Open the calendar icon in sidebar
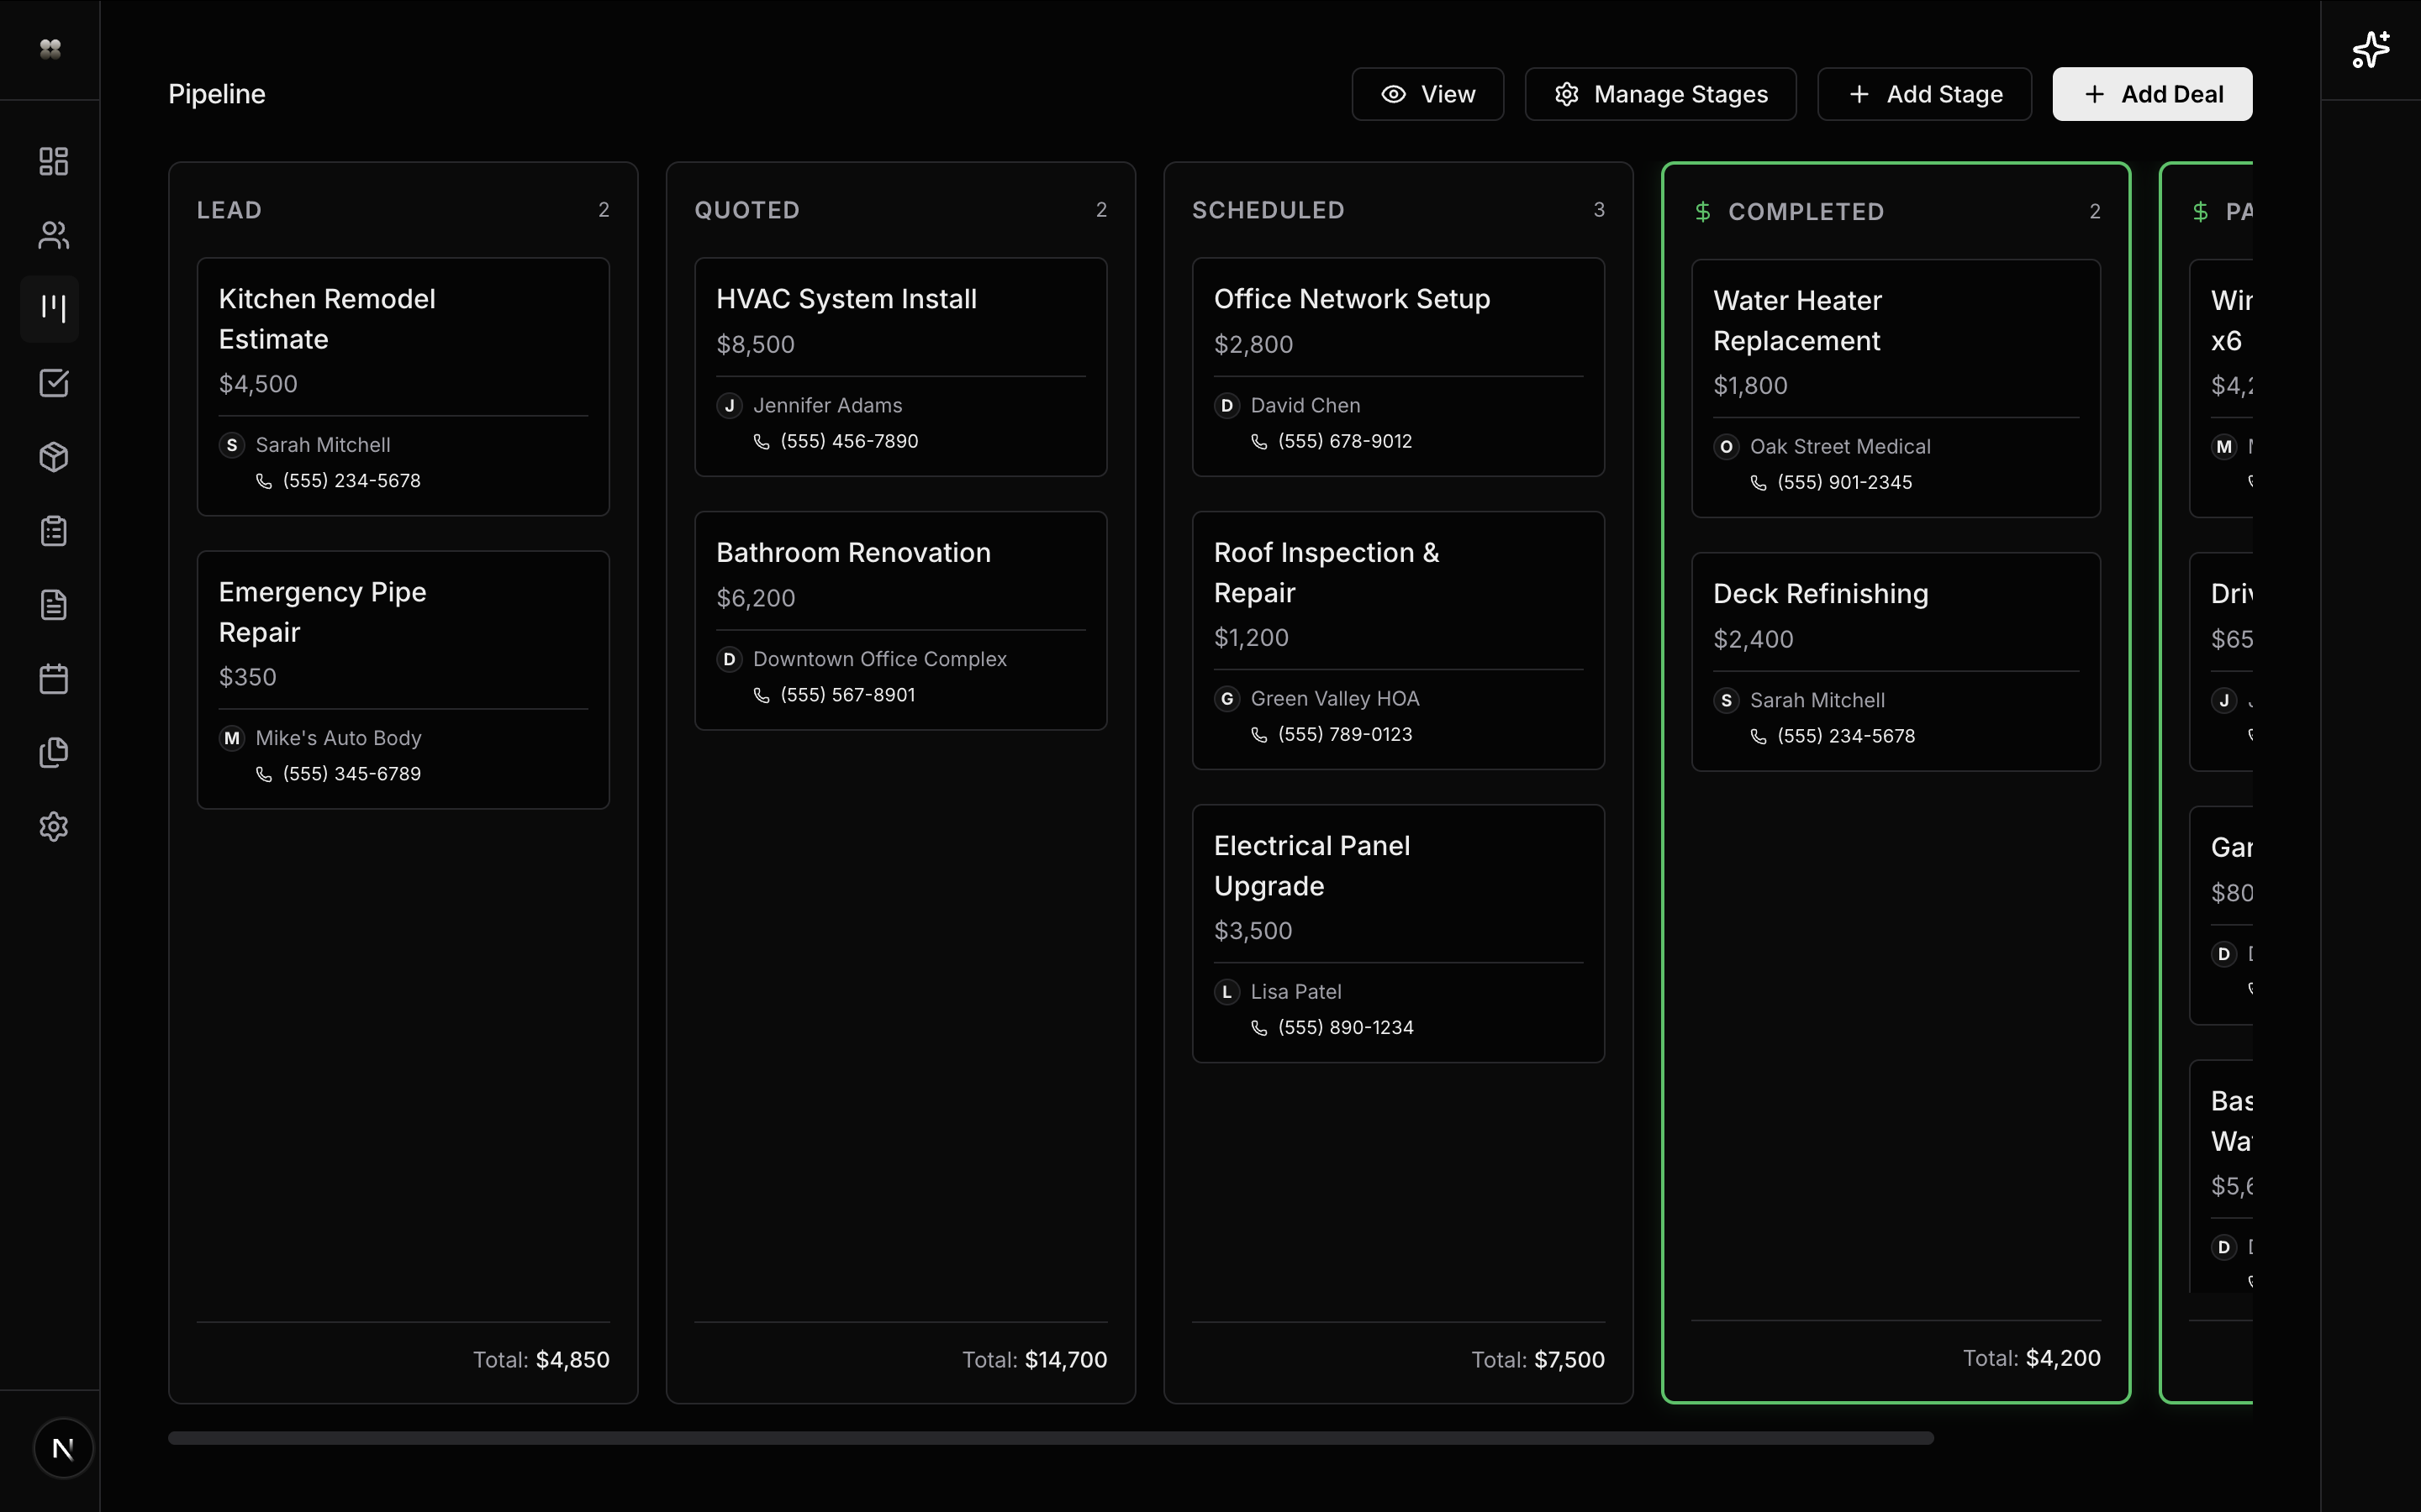This screenshot has width=2421, height=1512. [x=53, y=679]
